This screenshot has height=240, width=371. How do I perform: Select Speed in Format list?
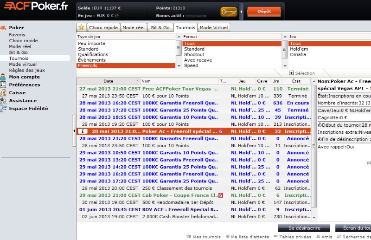coord(191,65)
